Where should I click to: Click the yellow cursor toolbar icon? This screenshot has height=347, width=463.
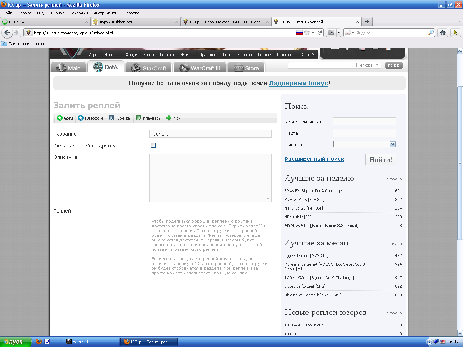point(455,33)
